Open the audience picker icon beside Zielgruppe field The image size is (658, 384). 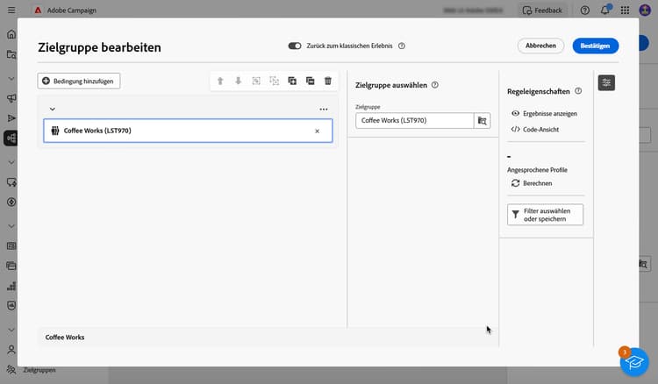[483, 121]
